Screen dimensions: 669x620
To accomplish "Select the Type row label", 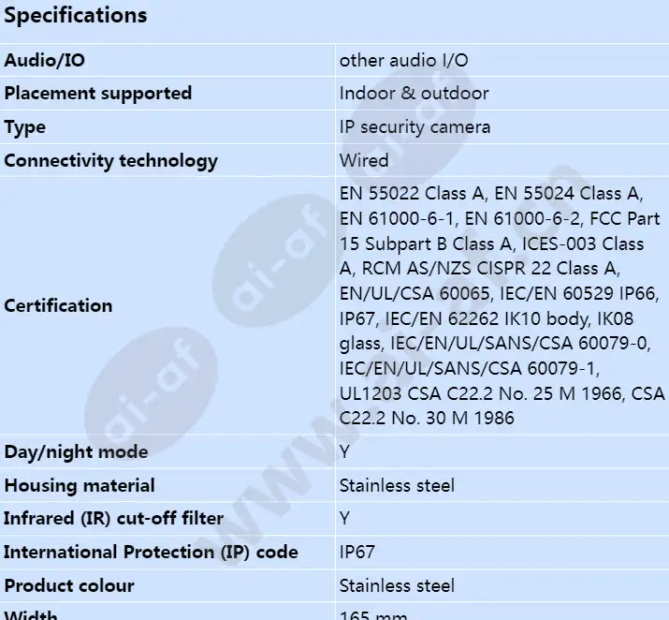I will (24, 127).
